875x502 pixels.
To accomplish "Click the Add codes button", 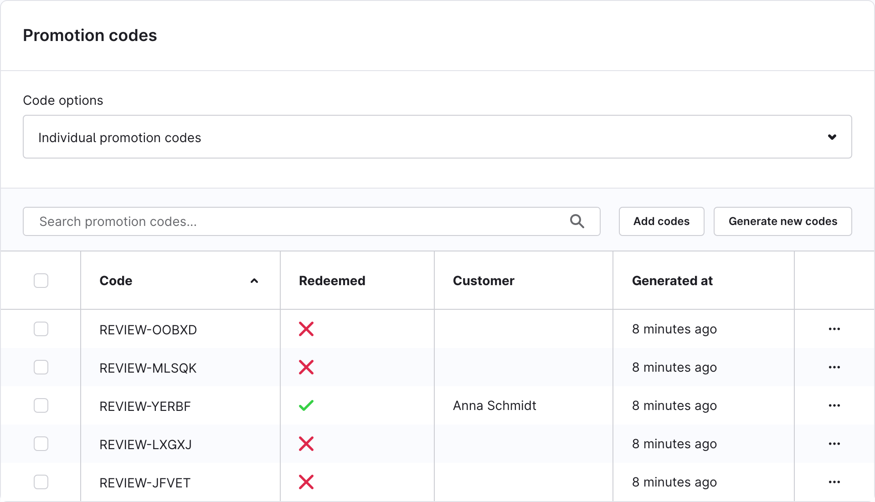I will pos(661,221).
